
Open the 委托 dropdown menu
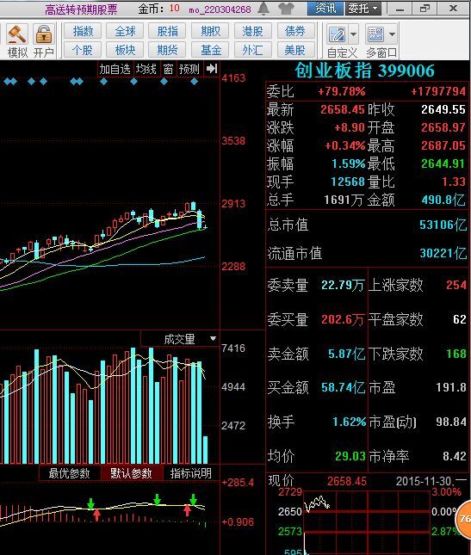tap(363, 8)
